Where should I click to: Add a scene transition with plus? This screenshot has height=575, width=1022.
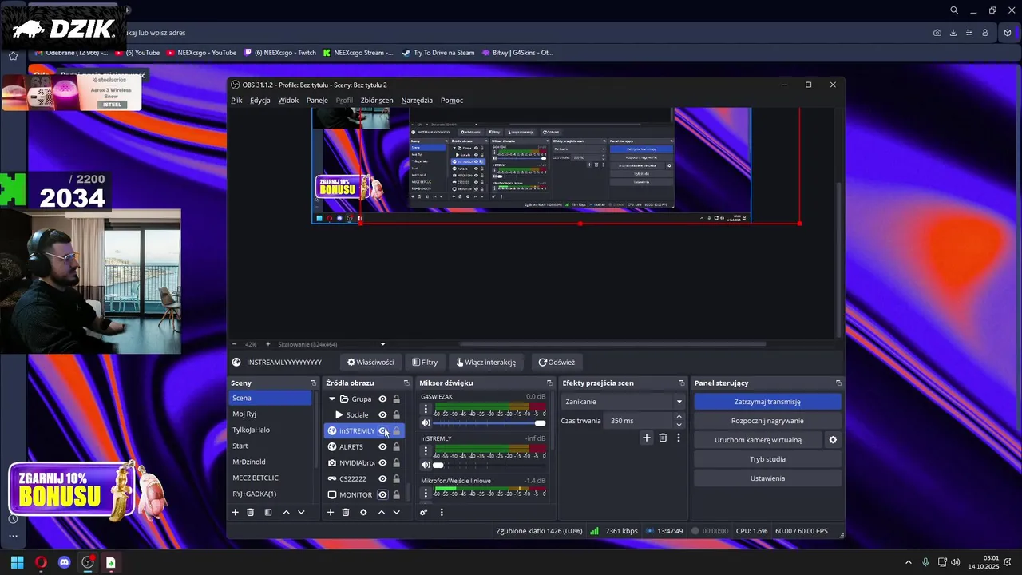647,438
